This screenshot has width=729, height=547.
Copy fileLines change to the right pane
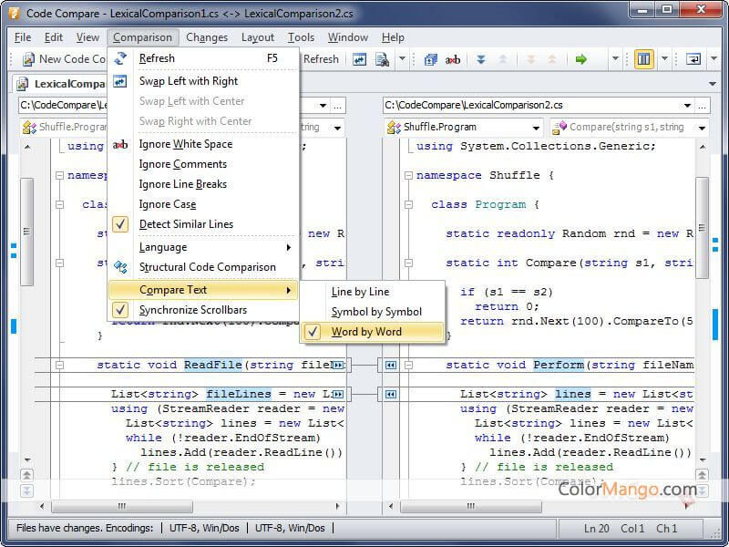(338, 395)
